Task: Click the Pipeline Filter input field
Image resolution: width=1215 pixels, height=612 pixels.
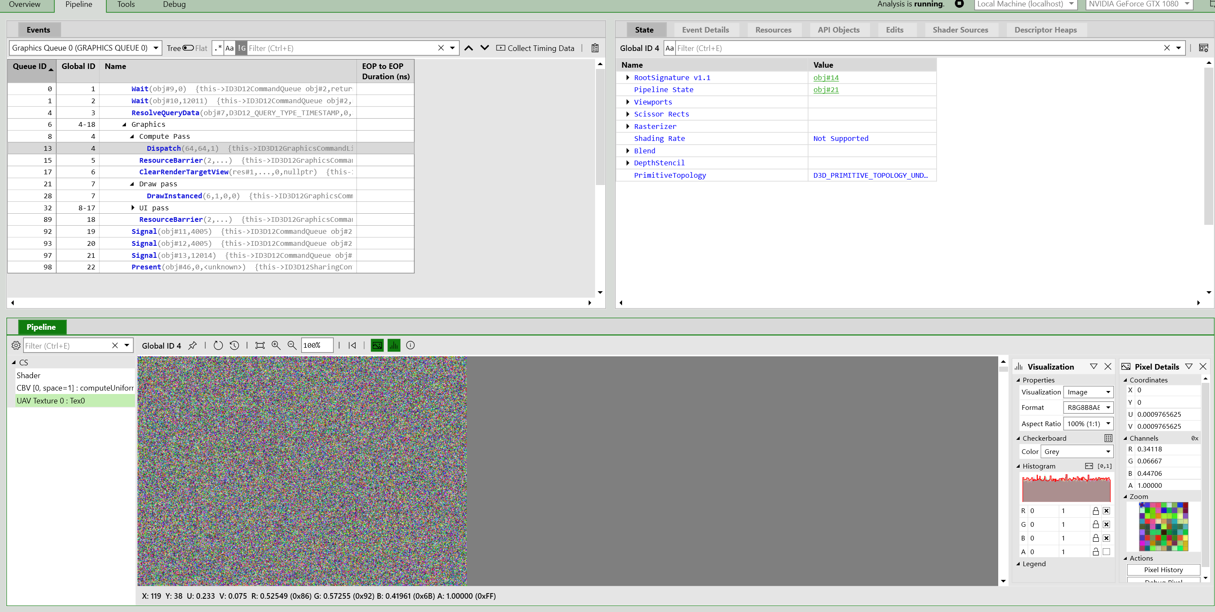Action: [66, 346]
